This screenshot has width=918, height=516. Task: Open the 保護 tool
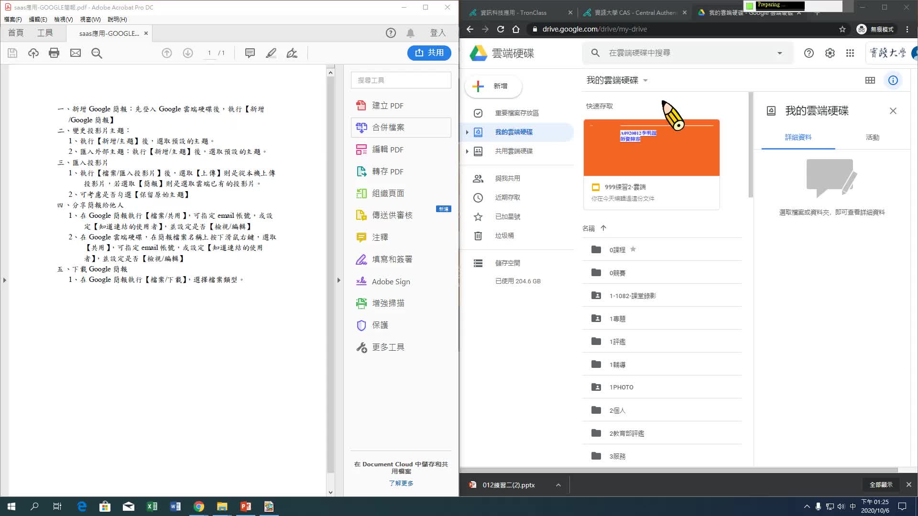(401, 325)
